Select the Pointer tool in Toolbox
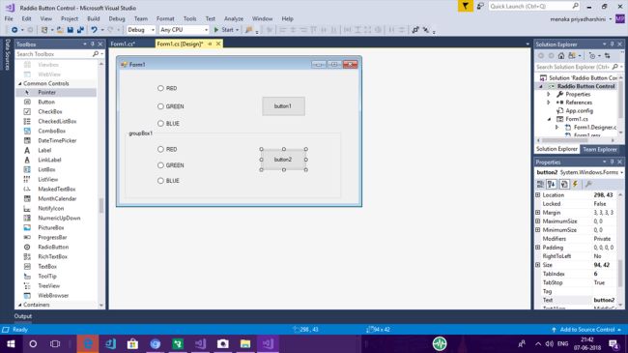This screenshot has width=628, height=353. [x=56, y=92]
